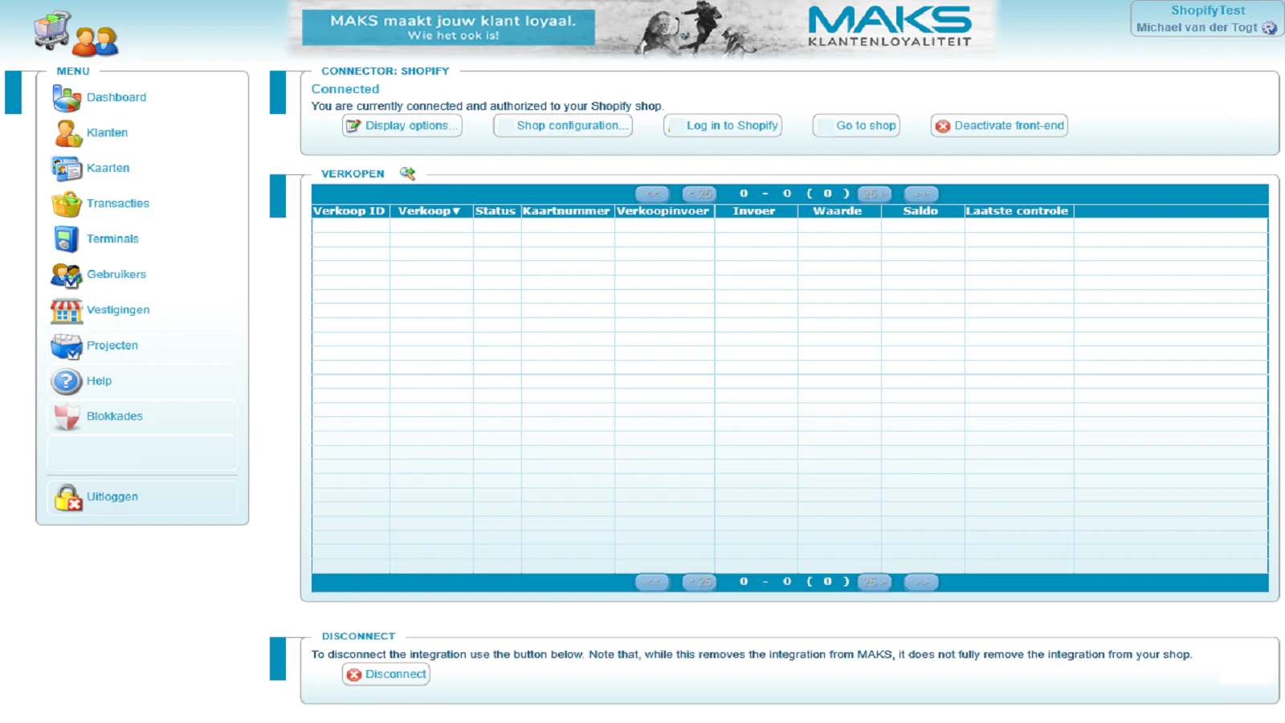Open Vestigingen in the menu
The height and width of the screenshot is (723, 1285).
point(118,309)
